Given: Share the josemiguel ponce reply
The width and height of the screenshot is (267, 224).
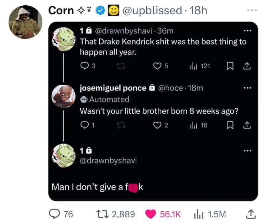Looking at the screenshot, I should tap(246, 125).
